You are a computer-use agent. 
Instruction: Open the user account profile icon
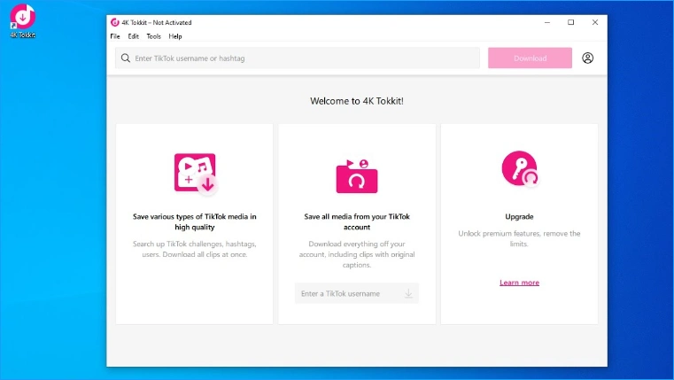click(587, 58)
